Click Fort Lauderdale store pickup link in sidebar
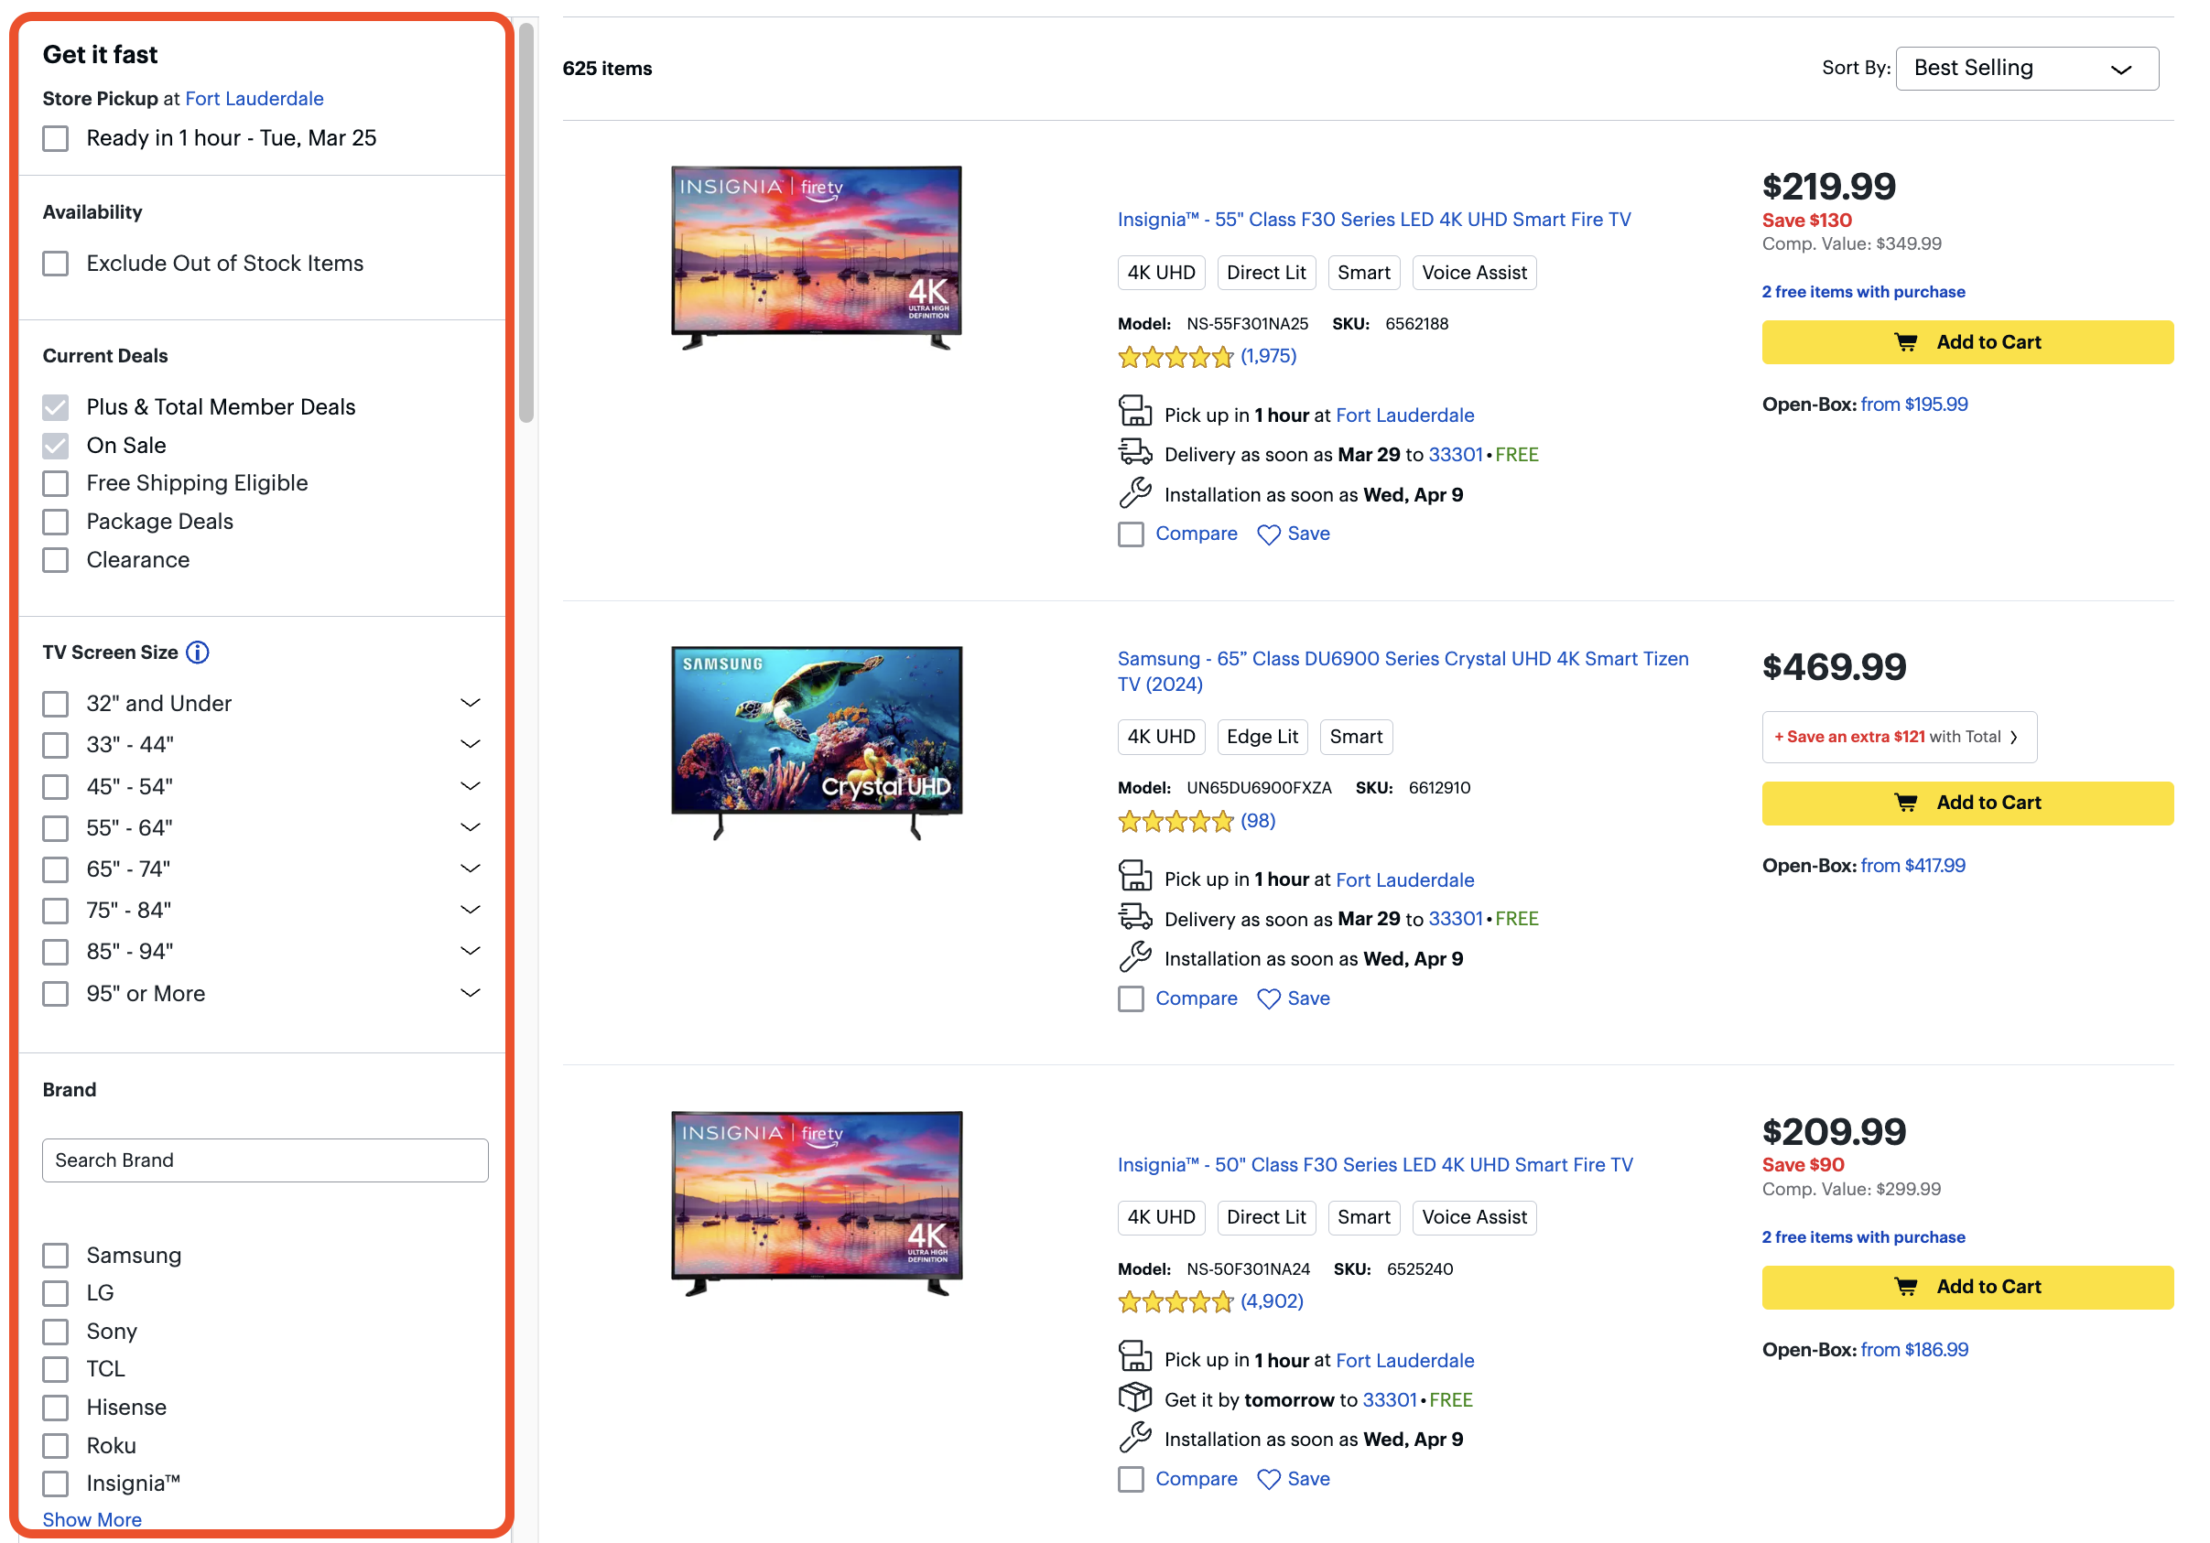This screenshot has height=1543, width=2210. [x=255, y=99]
